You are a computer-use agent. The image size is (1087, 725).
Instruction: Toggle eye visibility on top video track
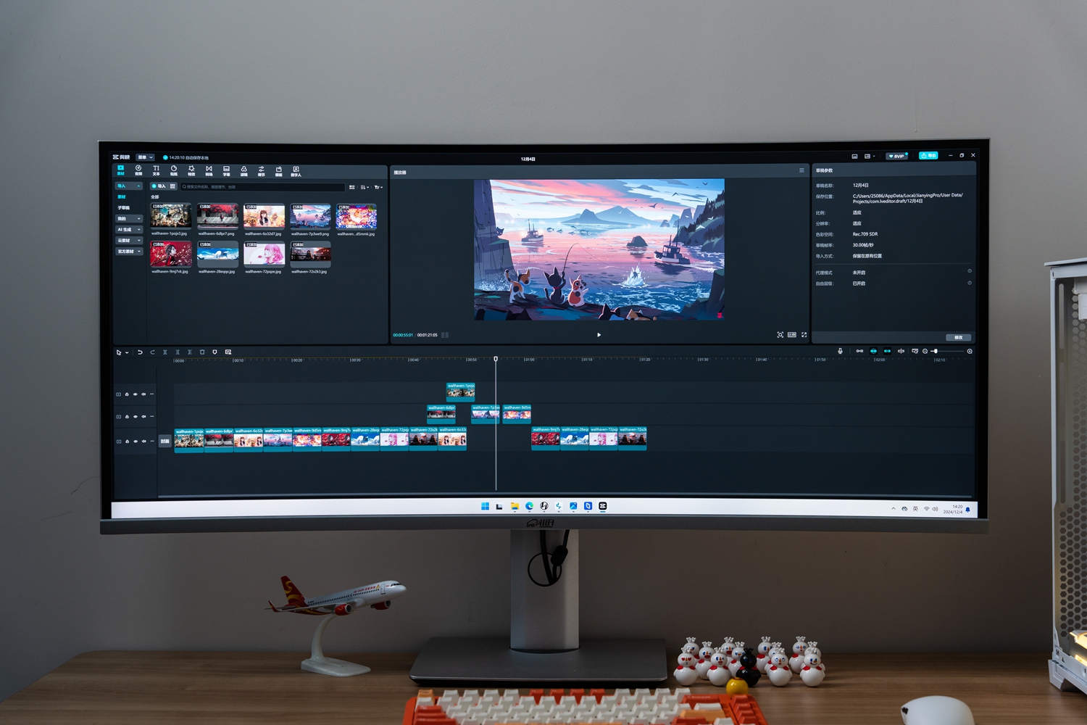coord(135,394)
